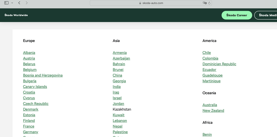Go forward with the forward arrow
Screen dimensions: 277x137
(x=27, y=3)
